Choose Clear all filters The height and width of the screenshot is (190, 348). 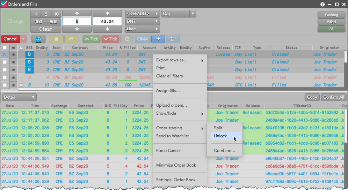[x=180, y=76]
